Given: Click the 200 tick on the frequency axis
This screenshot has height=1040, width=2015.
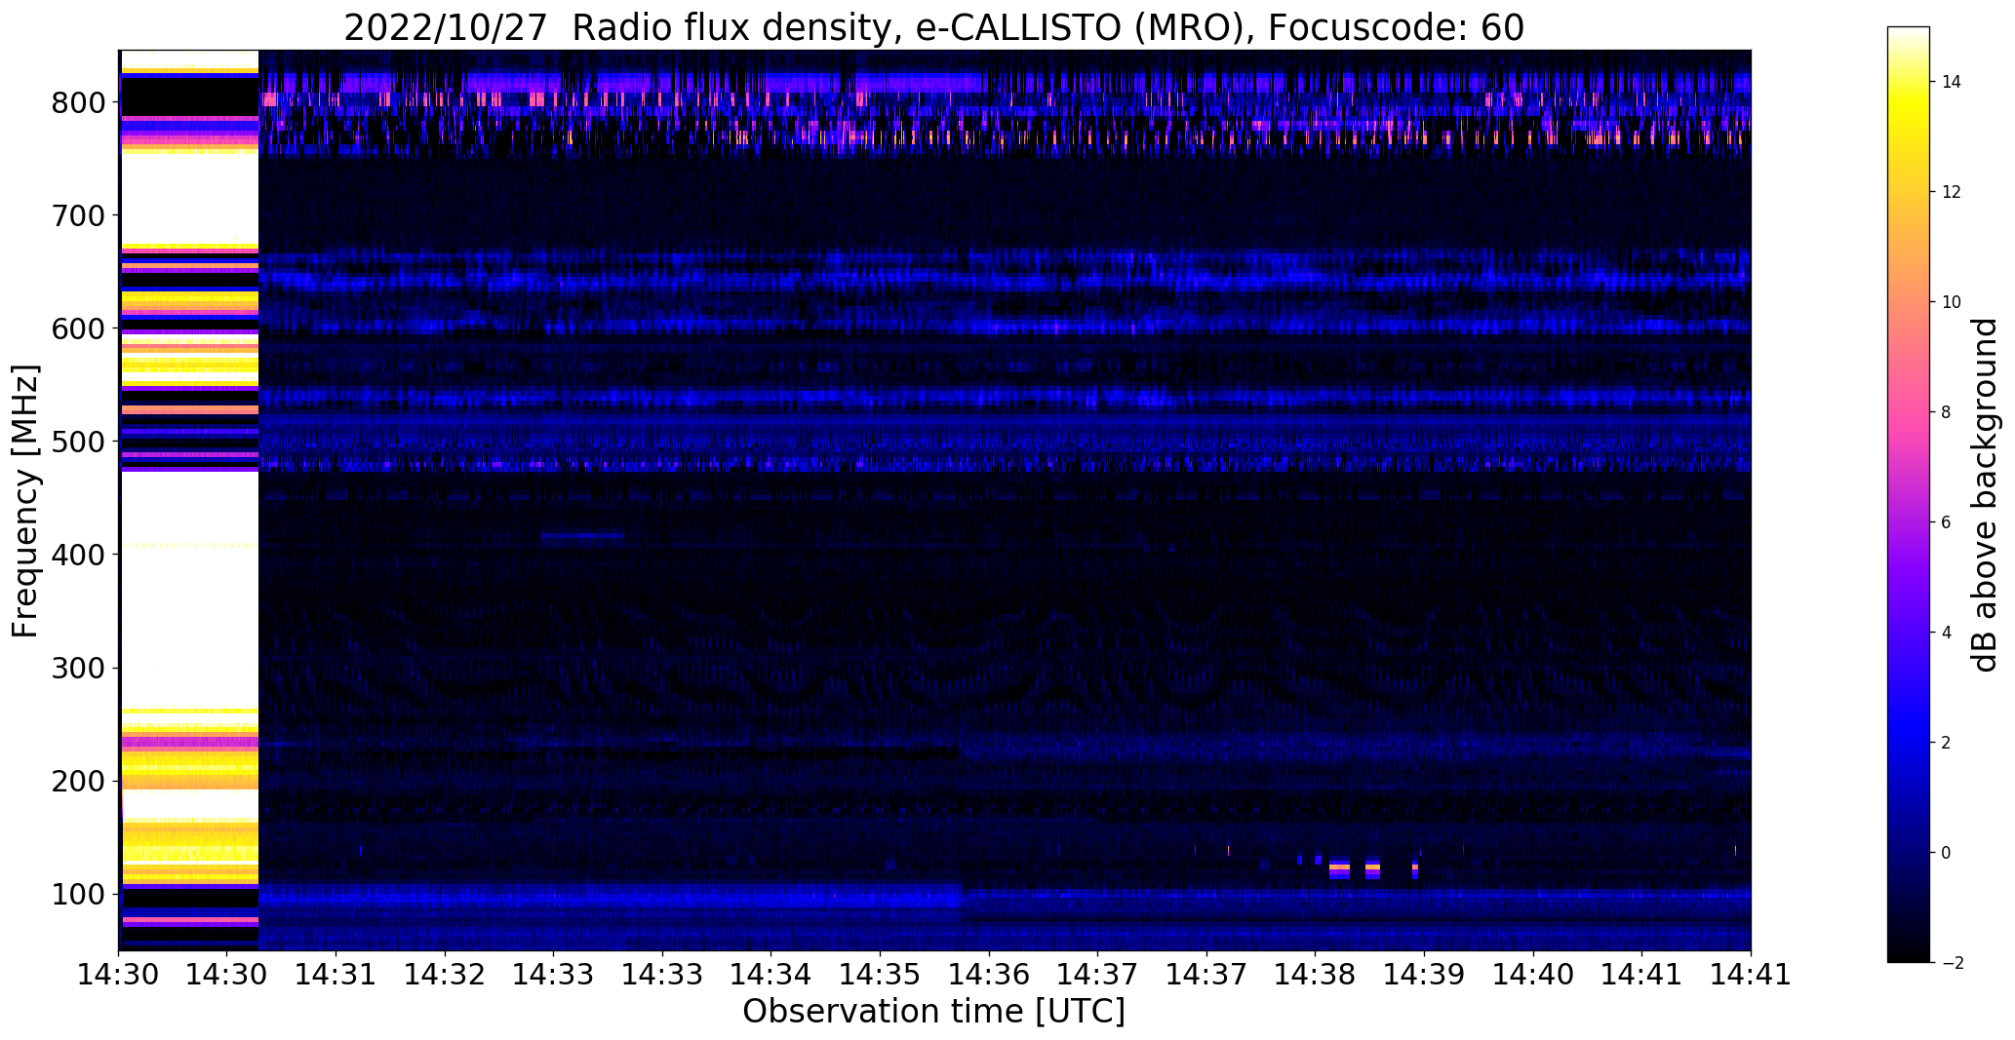Looking at the screenshot, I should pos(78,781).
